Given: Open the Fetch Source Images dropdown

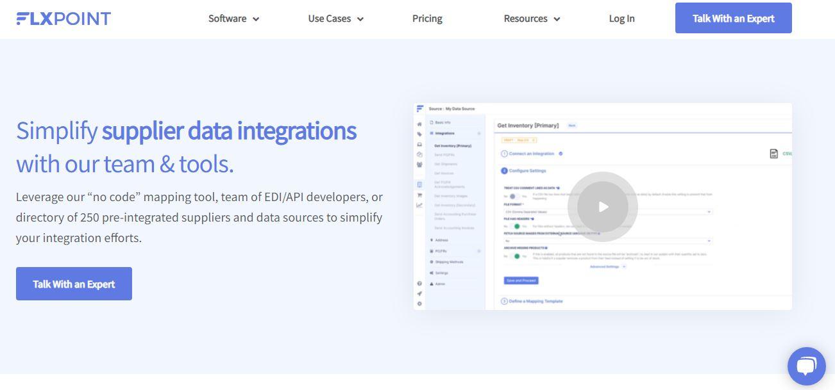Looking at the screenshot, I should coord(608,241).
